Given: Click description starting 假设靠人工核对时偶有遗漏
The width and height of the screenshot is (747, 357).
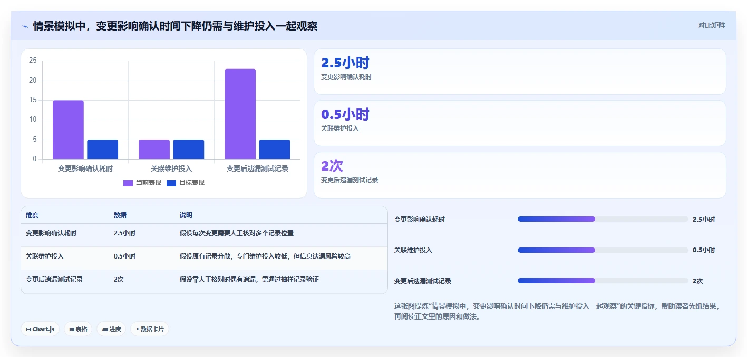Looking at the screenshot, I should [249, 280].
